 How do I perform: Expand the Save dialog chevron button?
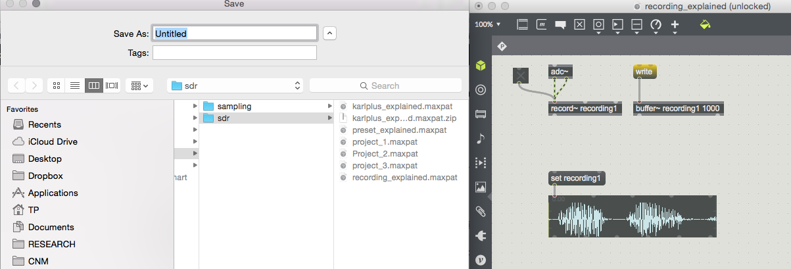tap(331, 33)
